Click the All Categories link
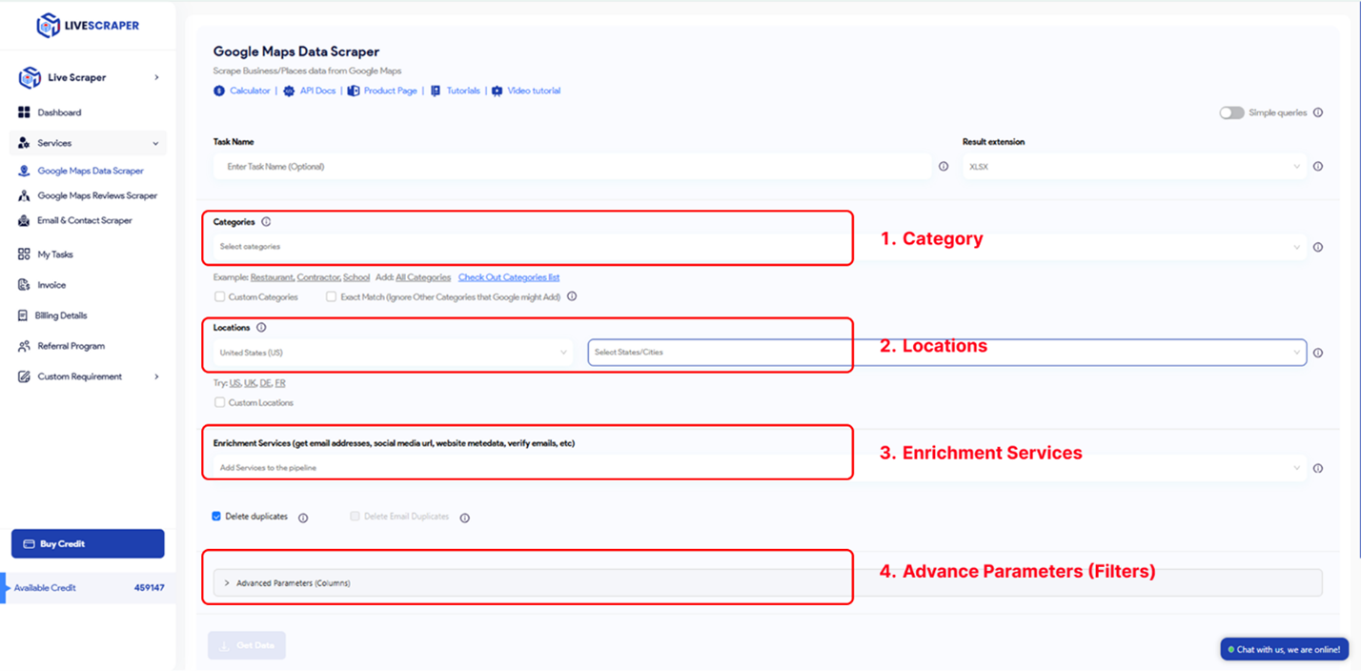This screenshot has width=1361, height=671. (423, 277)
